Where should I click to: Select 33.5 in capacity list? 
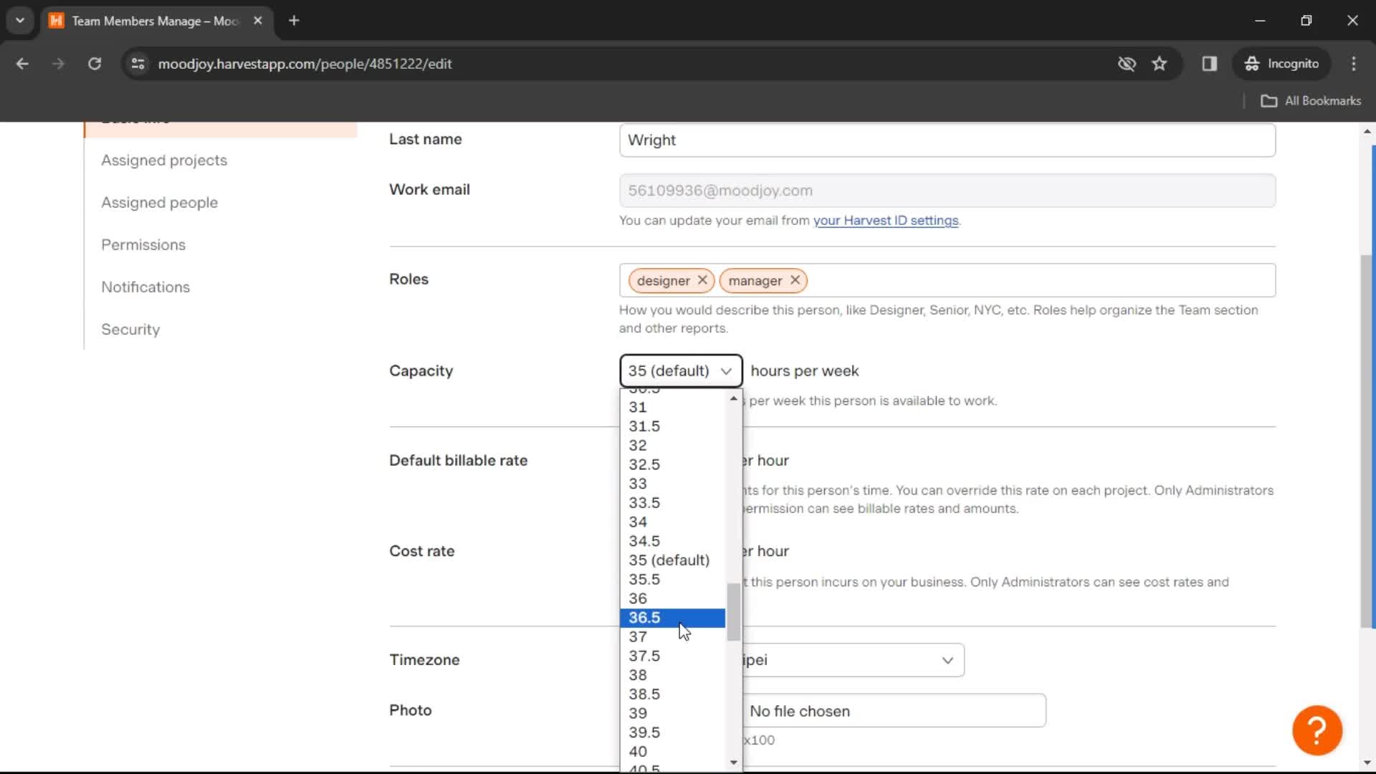[672, 502]
